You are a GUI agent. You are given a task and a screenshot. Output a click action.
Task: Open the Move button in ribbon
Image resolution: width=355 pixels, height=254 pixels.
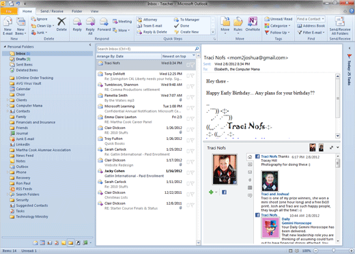point(225,25)
